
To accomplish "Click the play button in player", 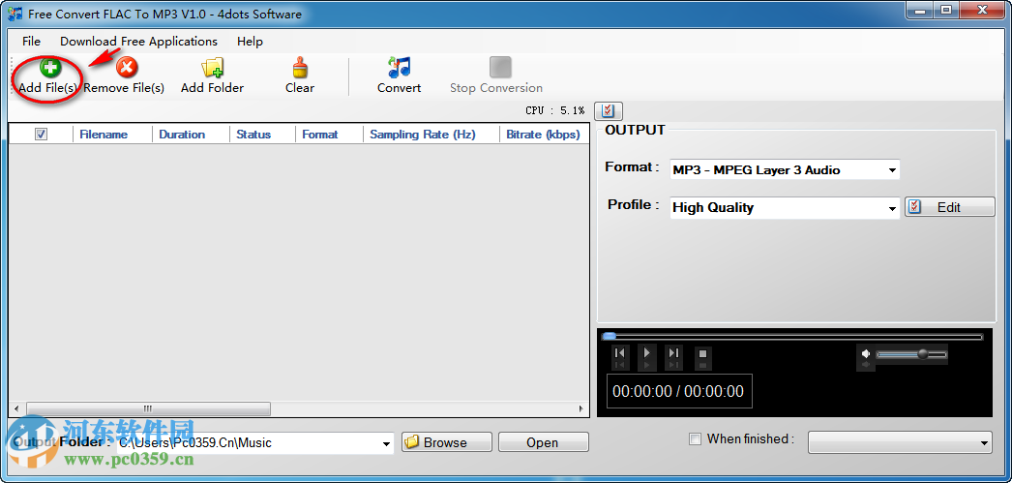I will point(646,353).
